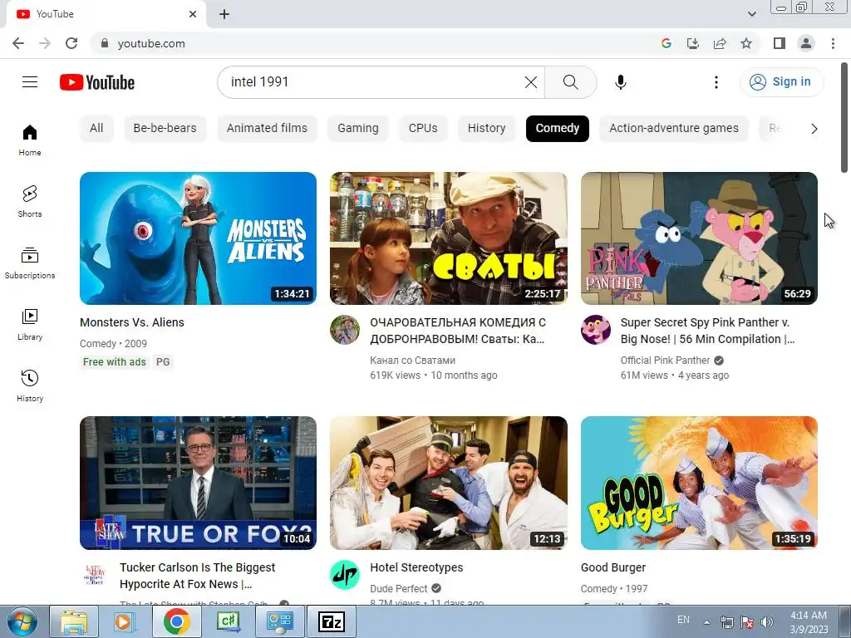The height and width of the screenshot is (638, 851).
Task: Open the Windows Start button
Action: click(x=22, y=621)
